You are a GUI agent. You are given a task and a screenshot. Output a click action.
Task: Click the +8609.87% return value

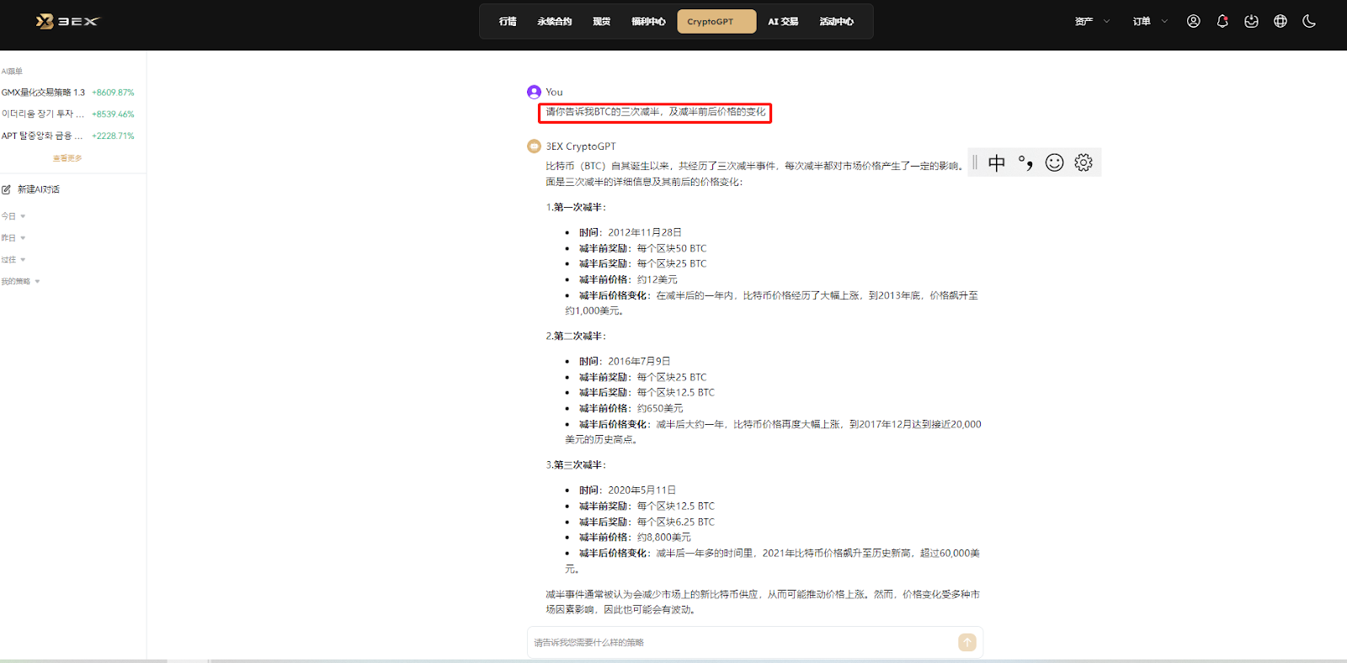tap(113, 93)
